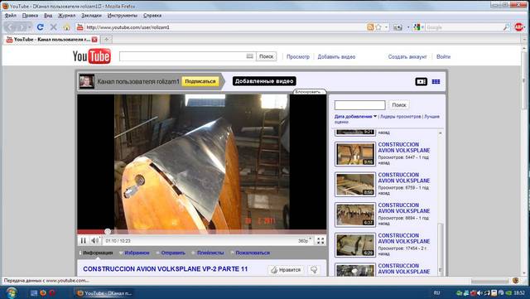This screenshot has height=299, width=530.
Task: Pause the playing video
Action: [83, 240]
